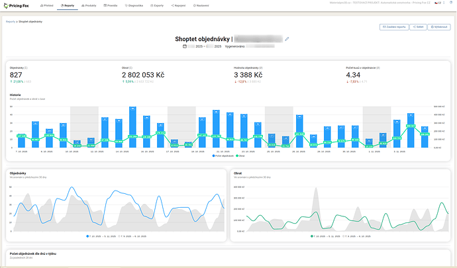Click the Sdílet button
Image resolution: width=457 pixels, height=268 pixels.
tap(418, 27)
